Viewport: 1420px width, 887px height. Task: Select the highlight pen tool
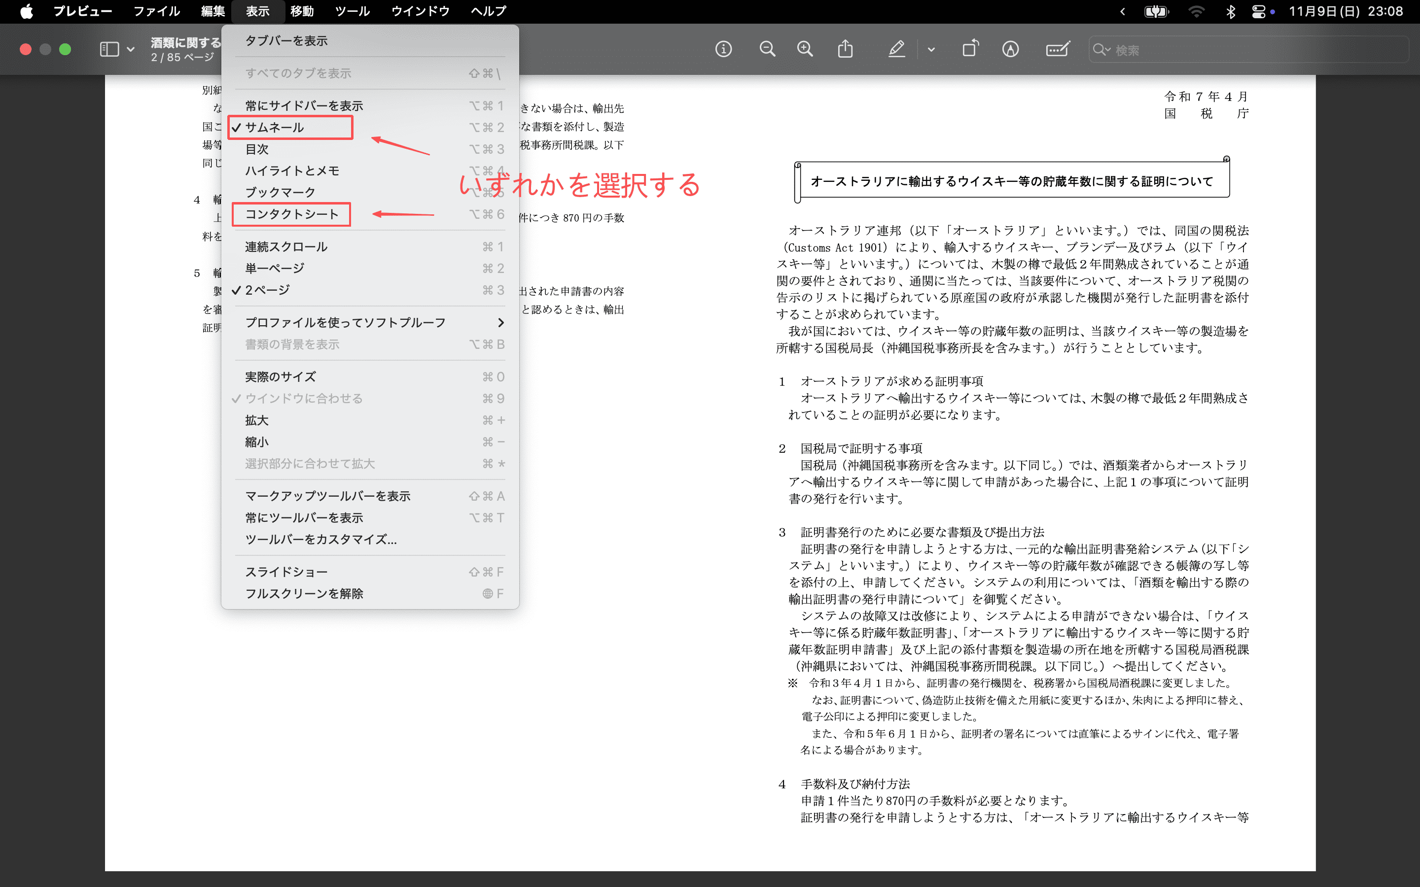pos(896,49)
